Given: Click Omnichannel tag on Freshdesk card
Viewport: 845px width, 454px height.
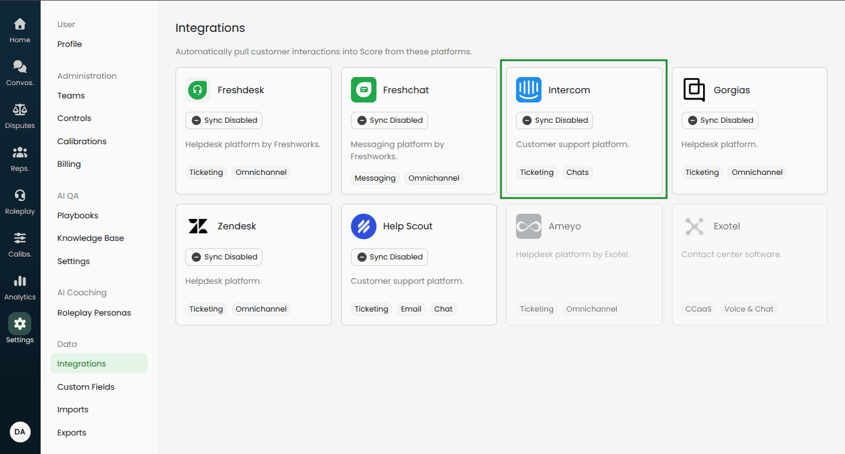Looking at the screenshot, I should click(261, 173).
